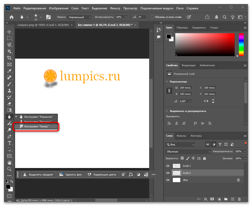Screen dimensions: 252x206
Task: Select the Crop tool
Action: pyautogui.click(x=9, y=58)
